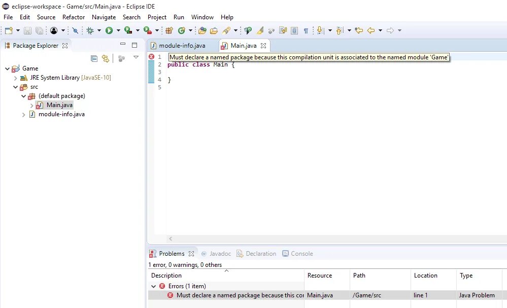
Task: Collapse the src folder node
Action: (x=15, y=87)
